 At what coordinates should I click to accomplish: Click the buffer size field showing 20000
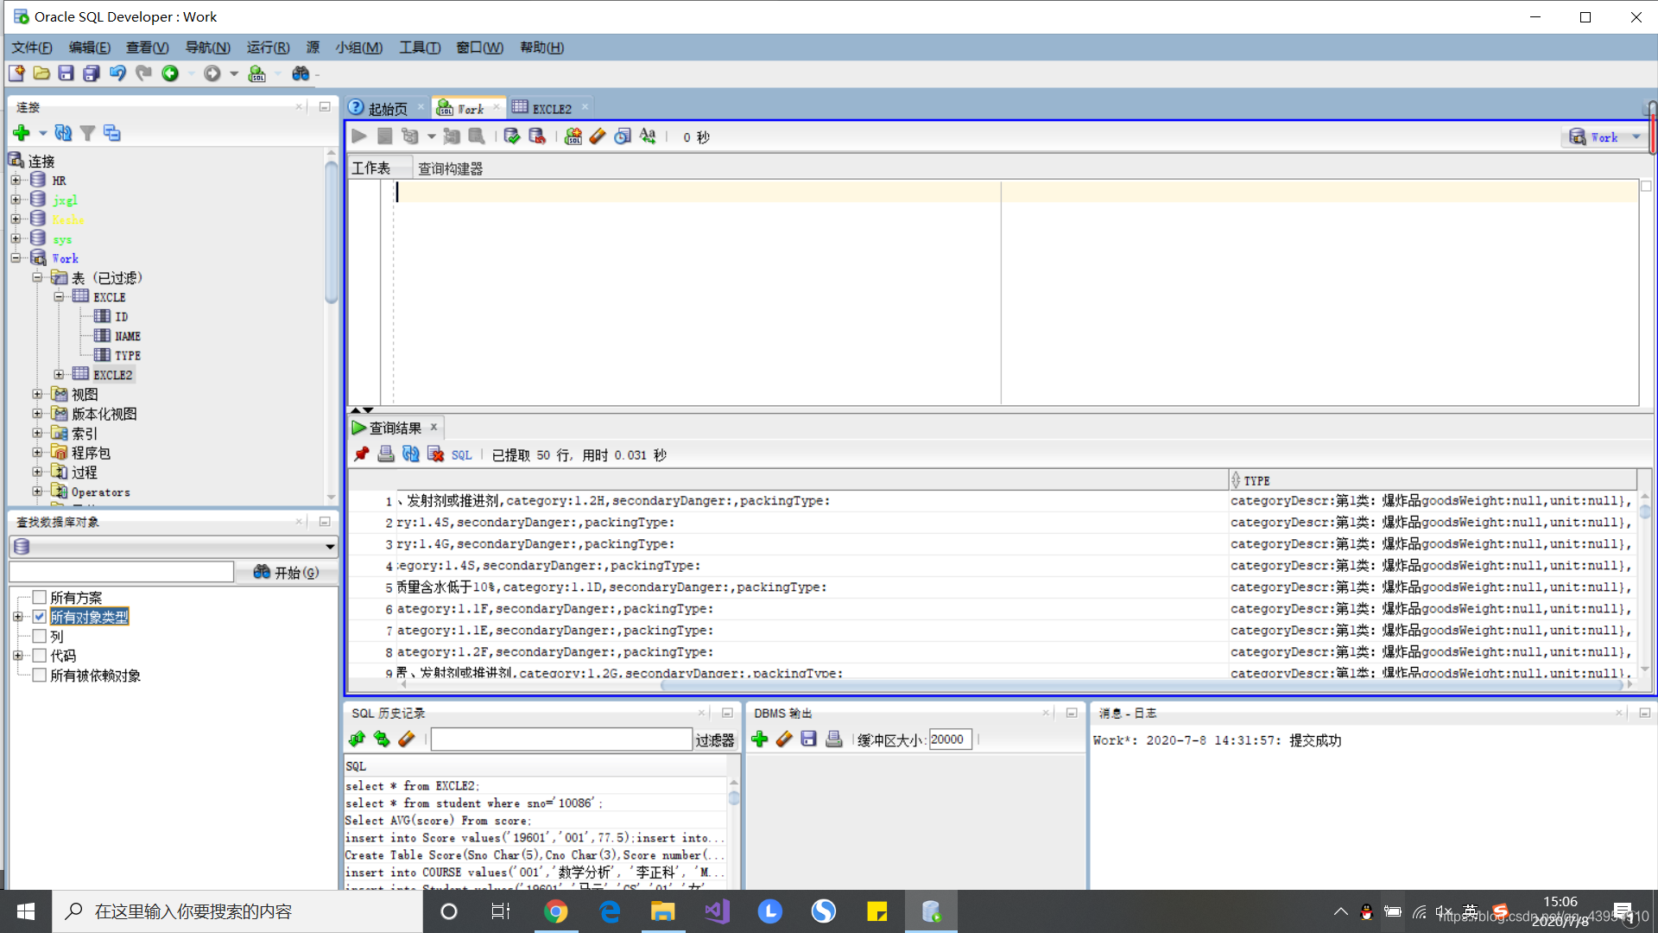[x=950, y=739]
